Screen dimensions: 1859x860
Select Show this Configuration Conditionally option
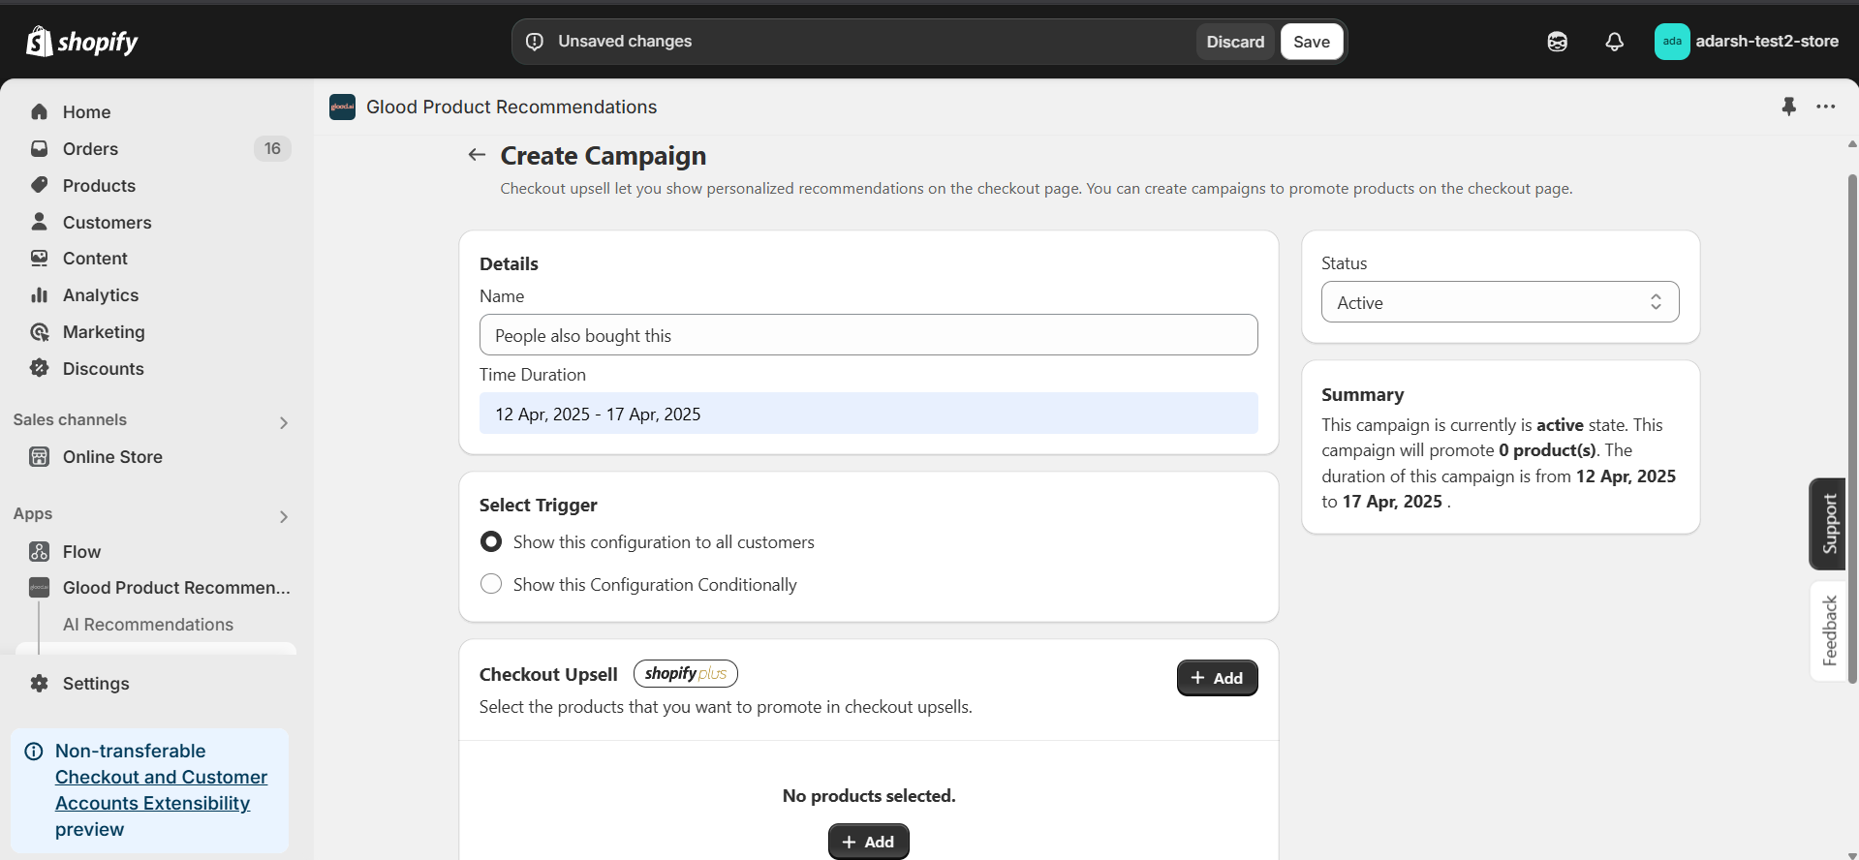491,585
